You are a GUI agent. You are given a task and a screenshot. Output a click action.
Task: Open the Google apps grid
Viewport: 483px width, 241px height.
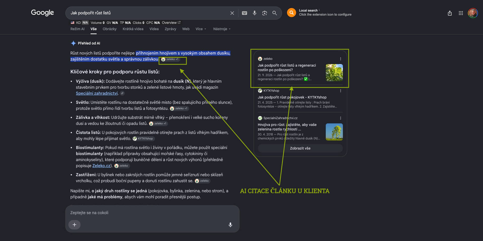pos(461,13)
